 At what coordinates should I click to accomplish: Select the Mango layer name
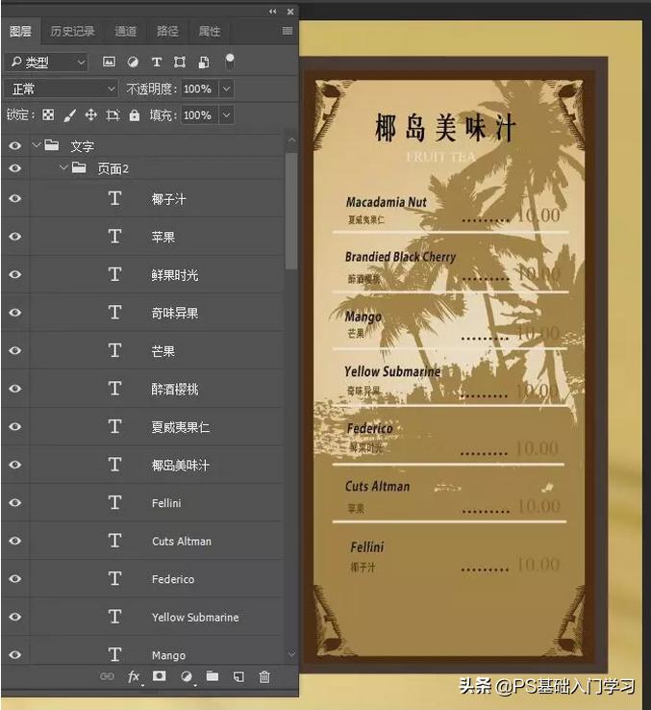click(168, 656)
